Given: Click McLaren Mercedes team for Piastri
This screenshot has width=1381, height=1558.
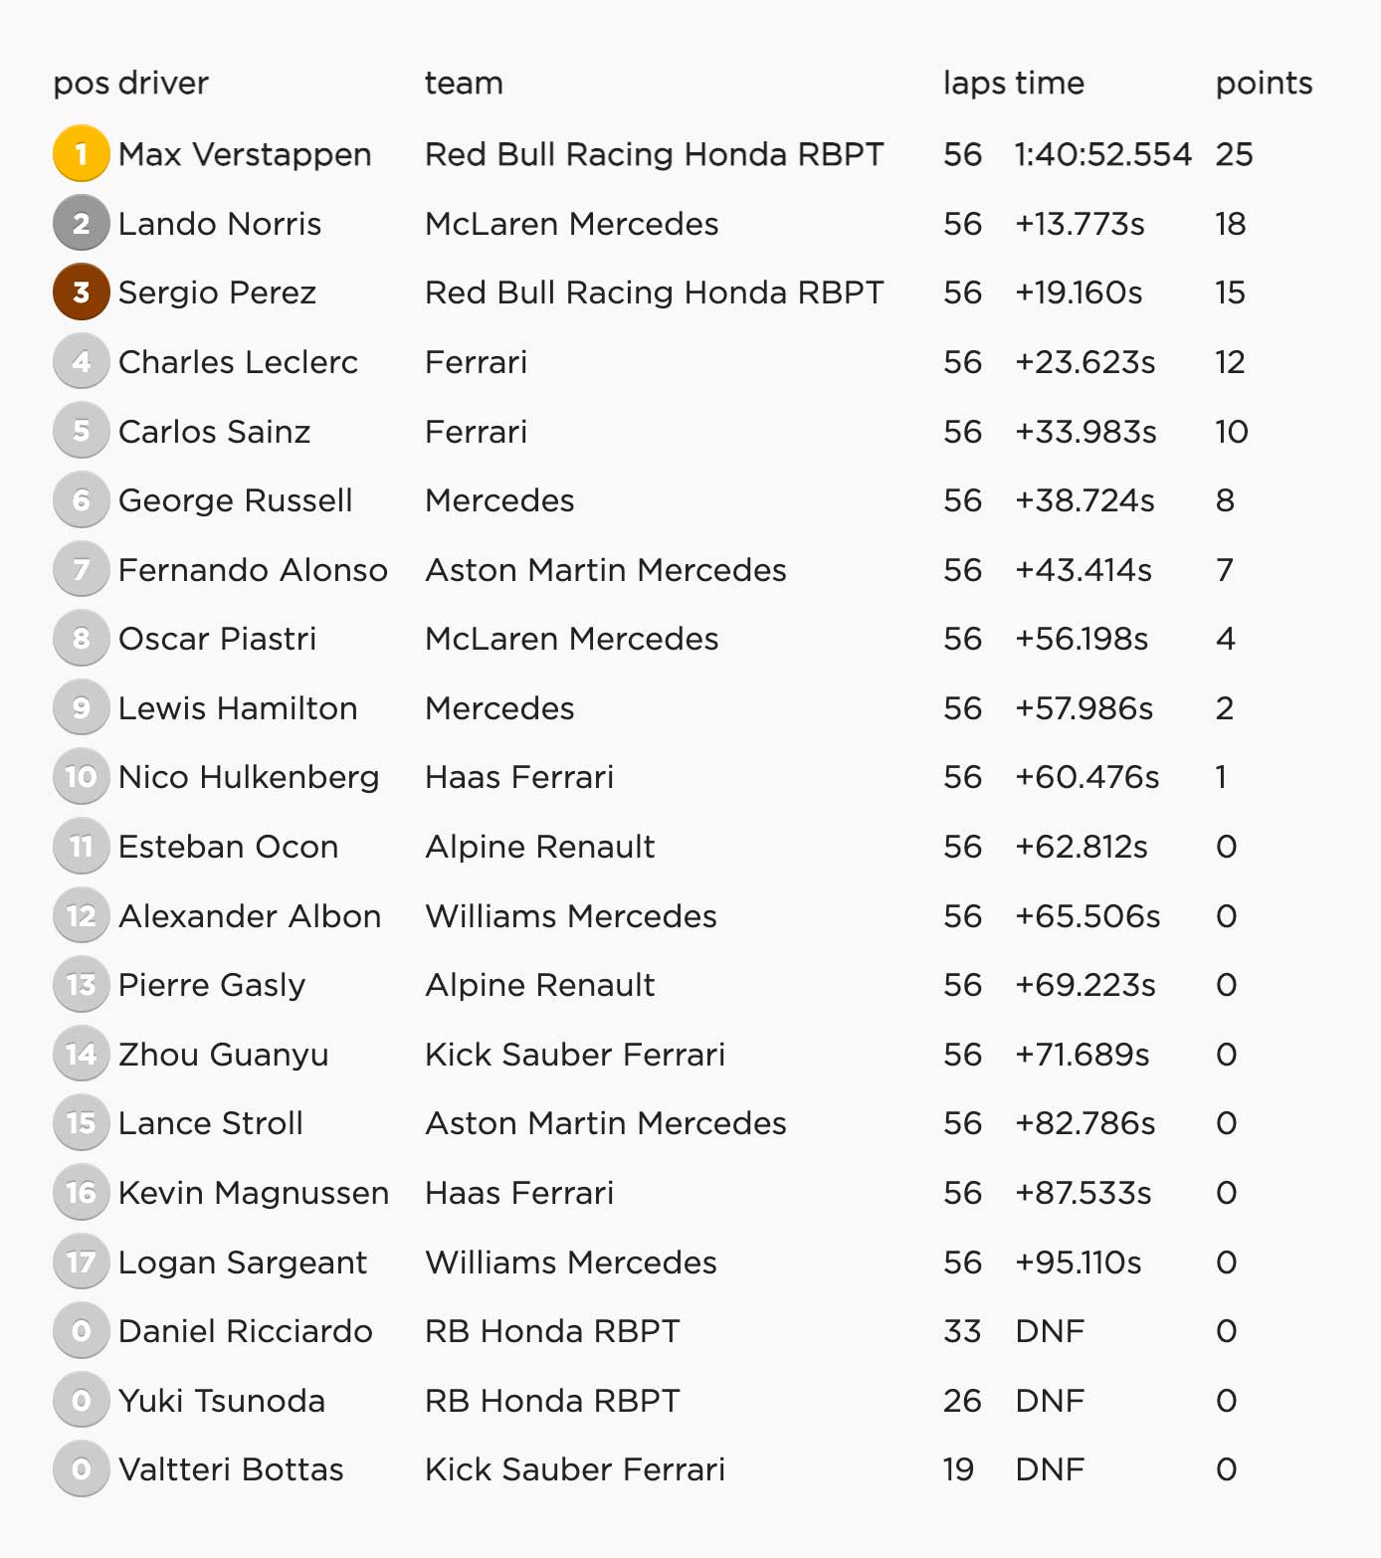Looking at the screenshot, I should click(x=571, y=639).
